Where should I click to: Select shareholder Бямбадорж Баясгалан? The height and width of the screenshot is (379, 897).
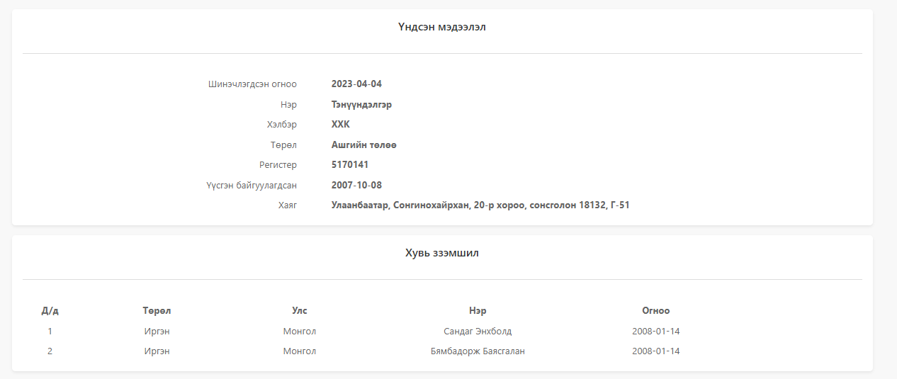pos(478,351)
